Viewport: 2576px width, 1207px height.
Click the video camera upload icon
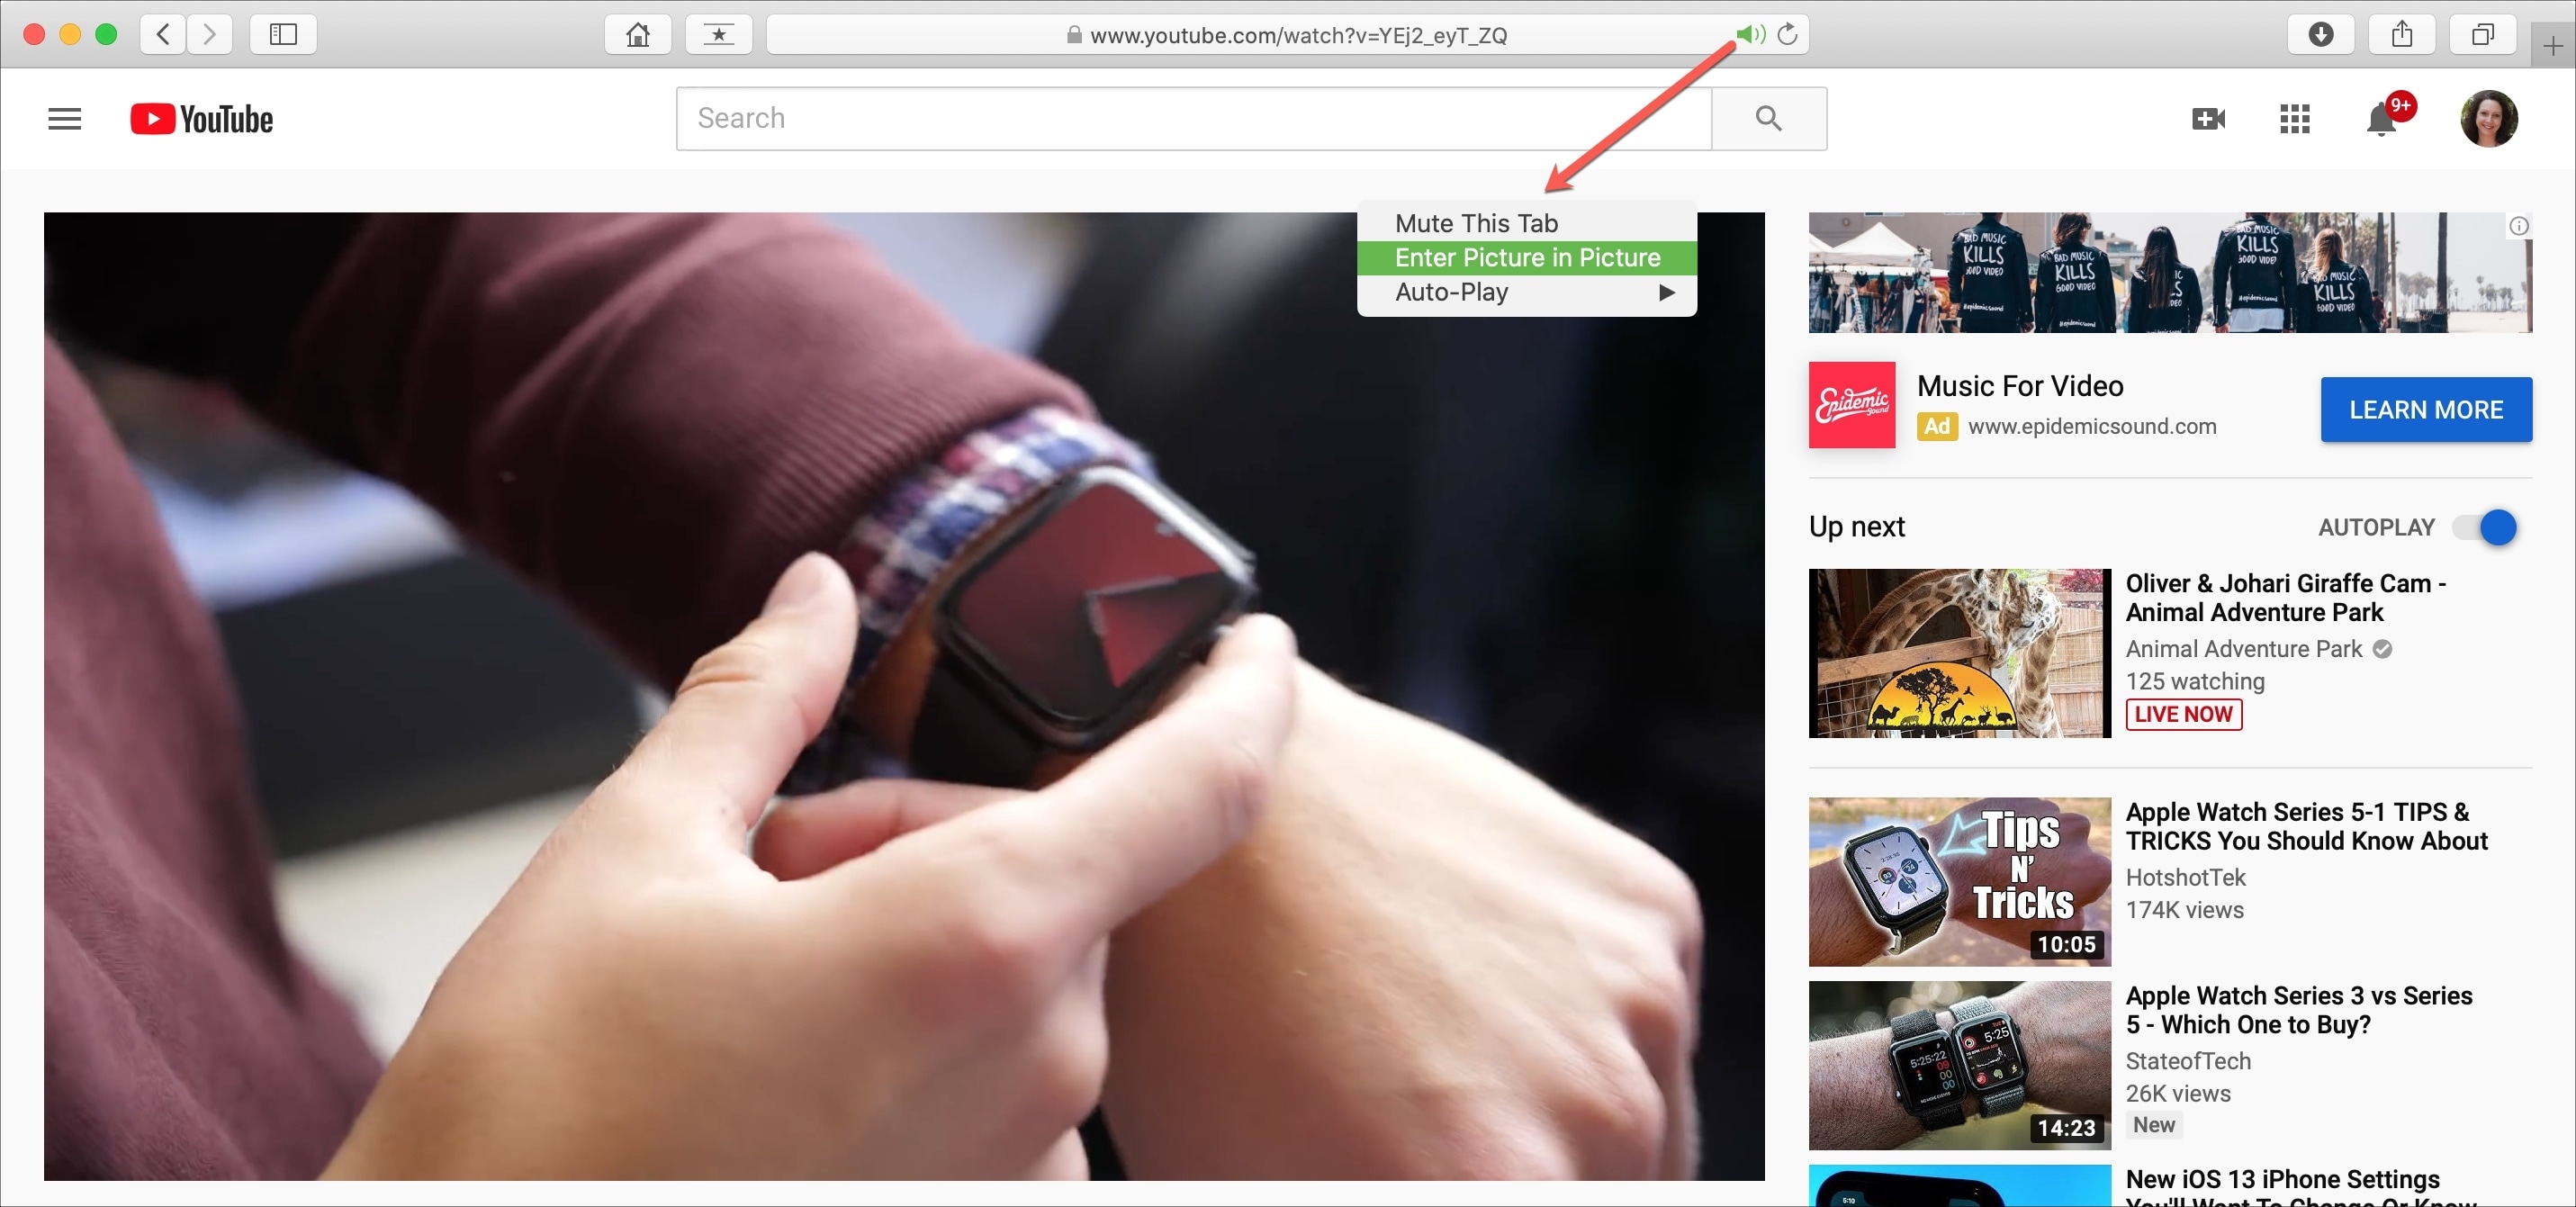click(x=2206, y=118)
